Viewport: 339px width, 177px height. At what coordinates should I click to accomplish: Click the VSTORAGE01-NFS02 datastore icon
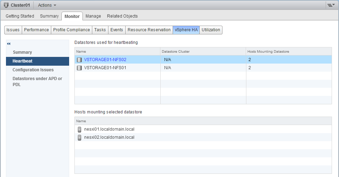point(79,60)
